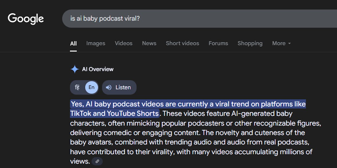Expand the More search filters dropdown
This screenshot has height=168, width=337.
281,43
